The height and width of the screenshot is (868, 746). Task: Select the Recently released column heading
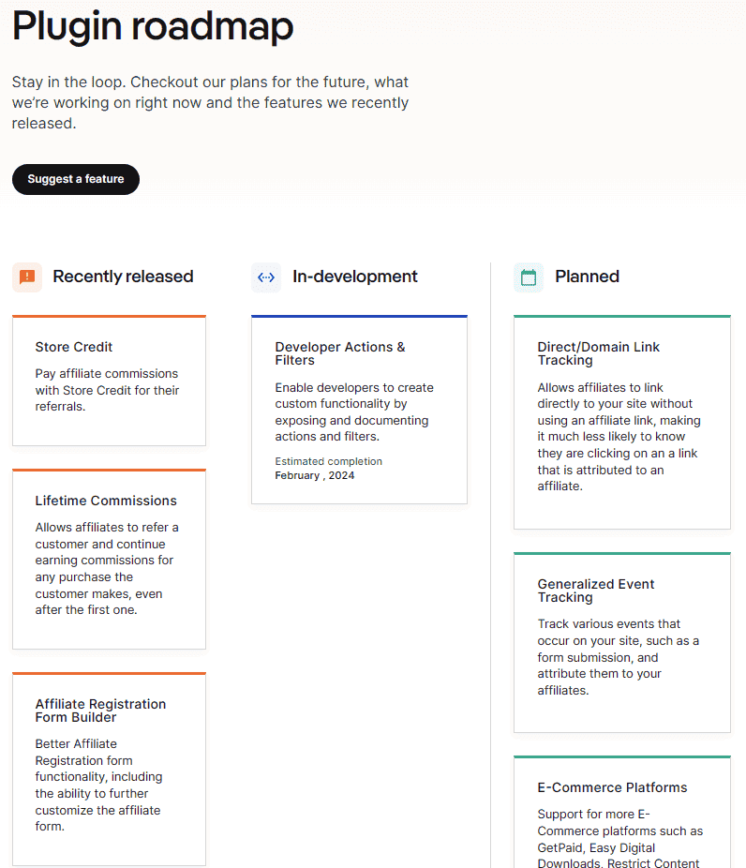pos(123,277)
